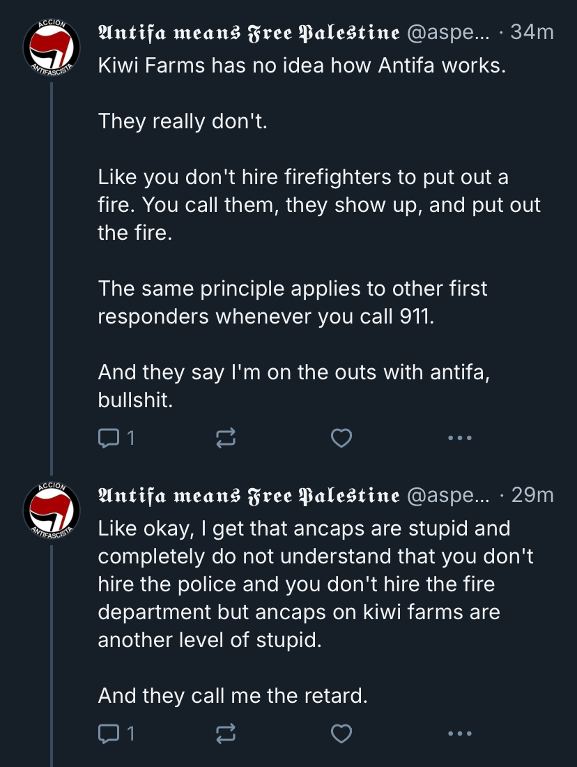
Task: Reply to the 34m Kiwi Farms post
Action: coord(109,438)
